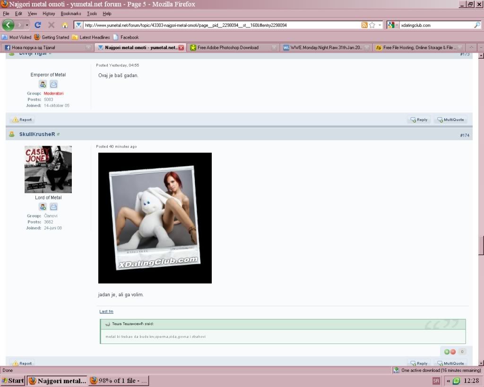Open the Last.fm signature link

pyautogui.click(x=106, y=311)
